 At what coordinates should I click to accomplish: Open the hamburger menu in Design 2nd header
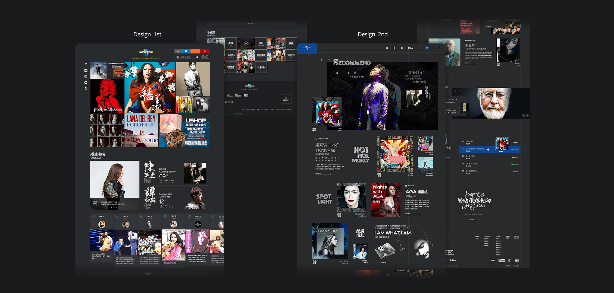tap(439, 48)
